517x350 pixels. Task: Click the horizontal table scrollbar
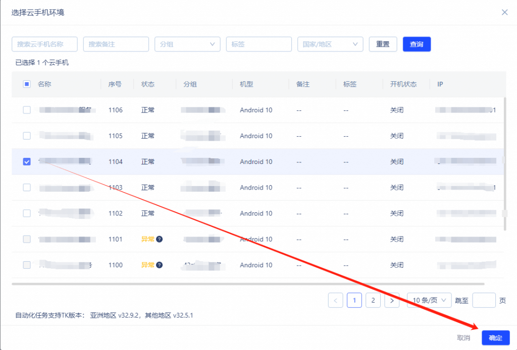247,284
